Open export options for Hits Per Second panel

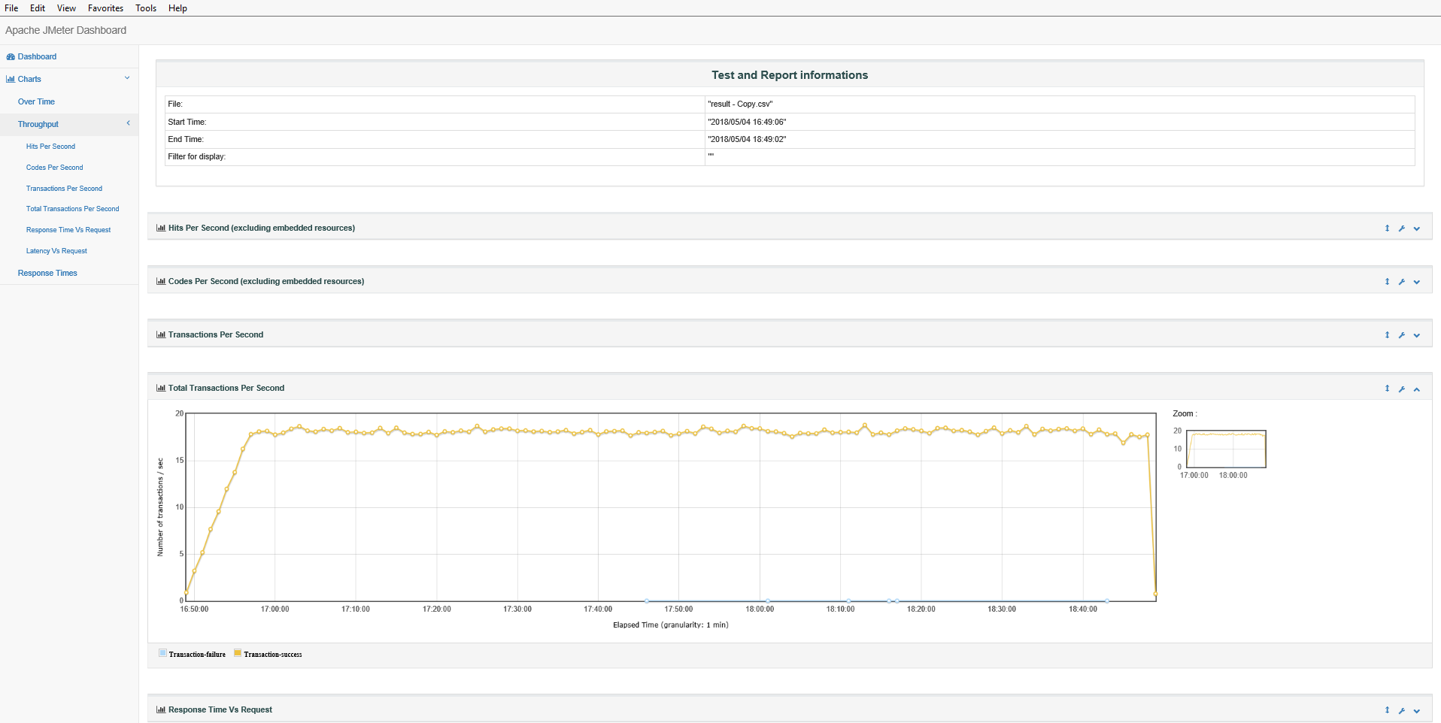1386,228
